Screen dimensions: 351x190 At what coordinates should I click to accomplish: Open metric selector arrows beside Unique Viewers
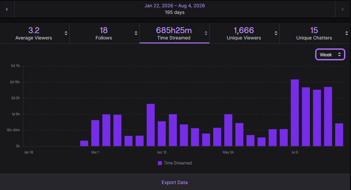coord(276,34)
